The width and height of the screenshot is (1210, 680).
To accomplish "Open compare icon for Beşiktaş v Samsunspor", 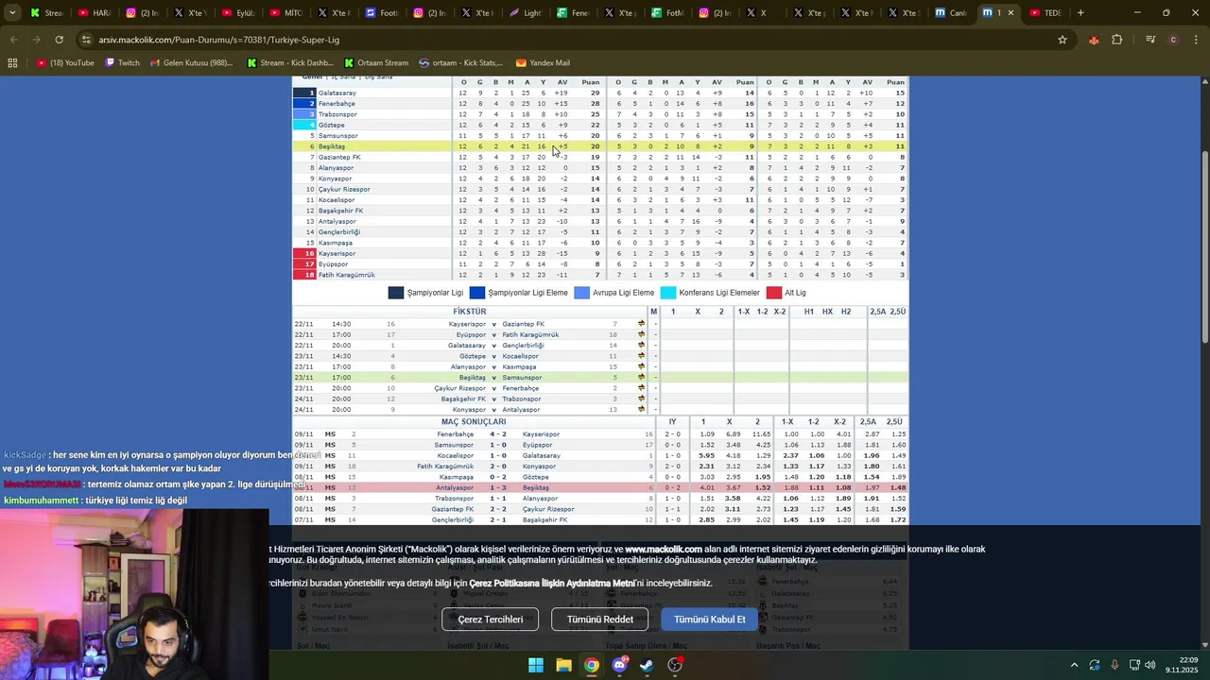I will [641, 378].
